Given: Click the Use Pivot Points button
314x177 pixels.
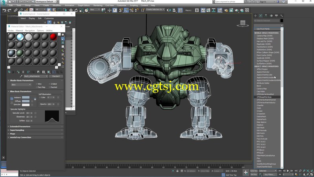Looking at the screenshot, I should tap(263, 29).
